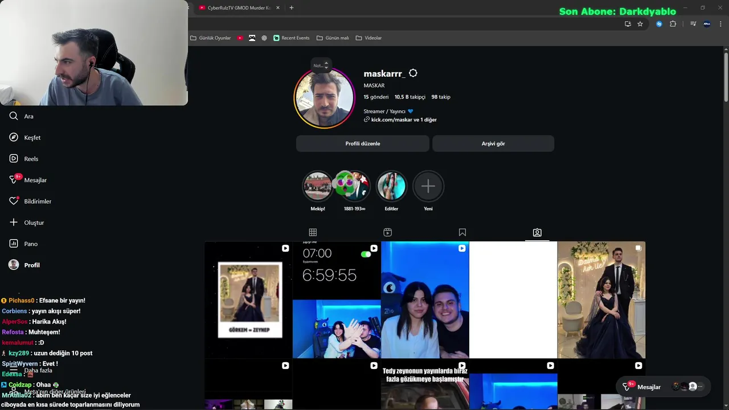729x410 pixels.
Task: Maximize the browser window
Action: pos(703,8)
